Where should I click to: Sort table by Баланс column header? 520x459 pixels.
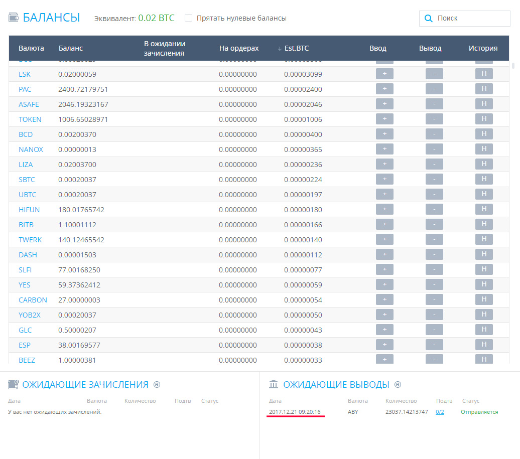click(x=71, y=49)
